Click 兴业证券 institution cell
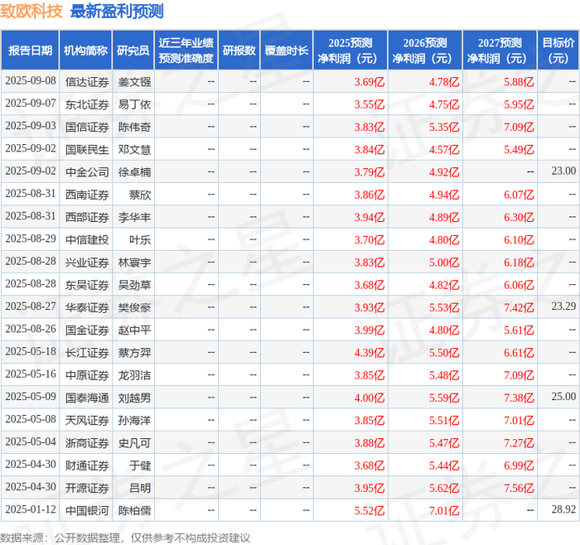The image size is (580, 545). pyautogui.click(x=87, y=263)
